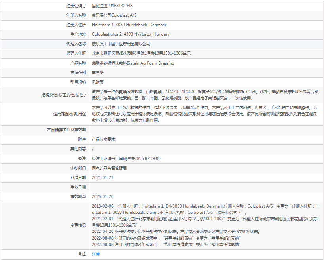Screen dimensions: 324x261
Task: Click the 生产地址 label
Action: pos(78,34)
